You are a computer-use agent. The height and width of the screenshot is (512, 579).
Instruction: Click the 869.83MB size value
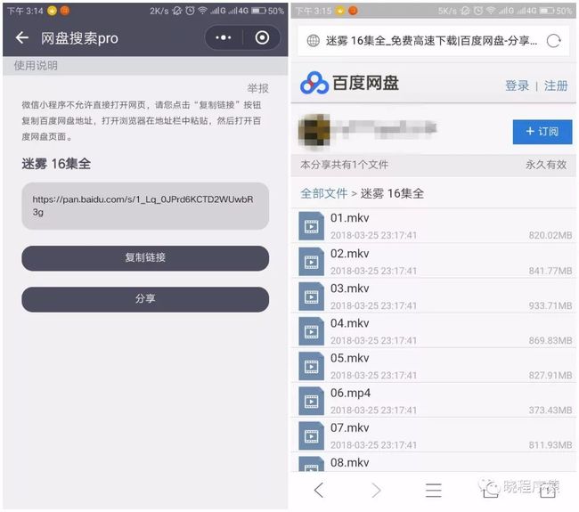point(550,340)
